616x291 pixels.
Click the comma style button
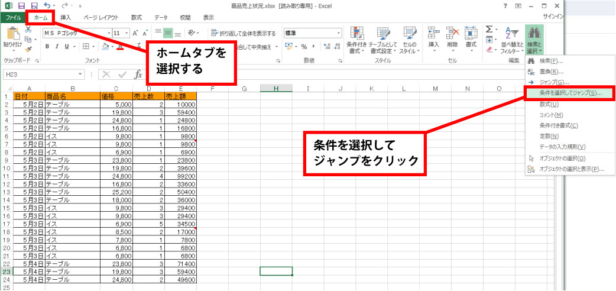[315, 46]
